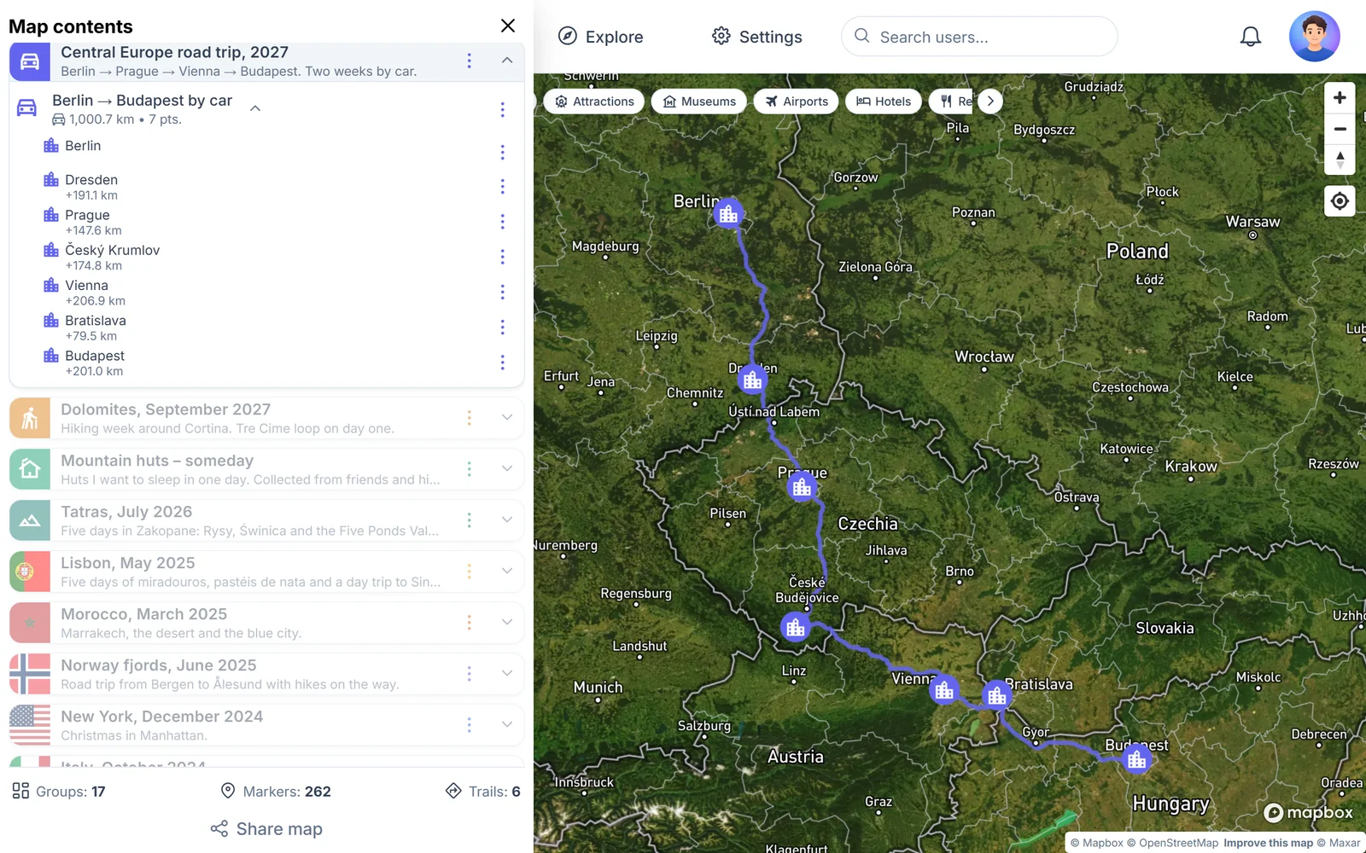Select the Berlin waypoint in the list

(x=83, y=146)
